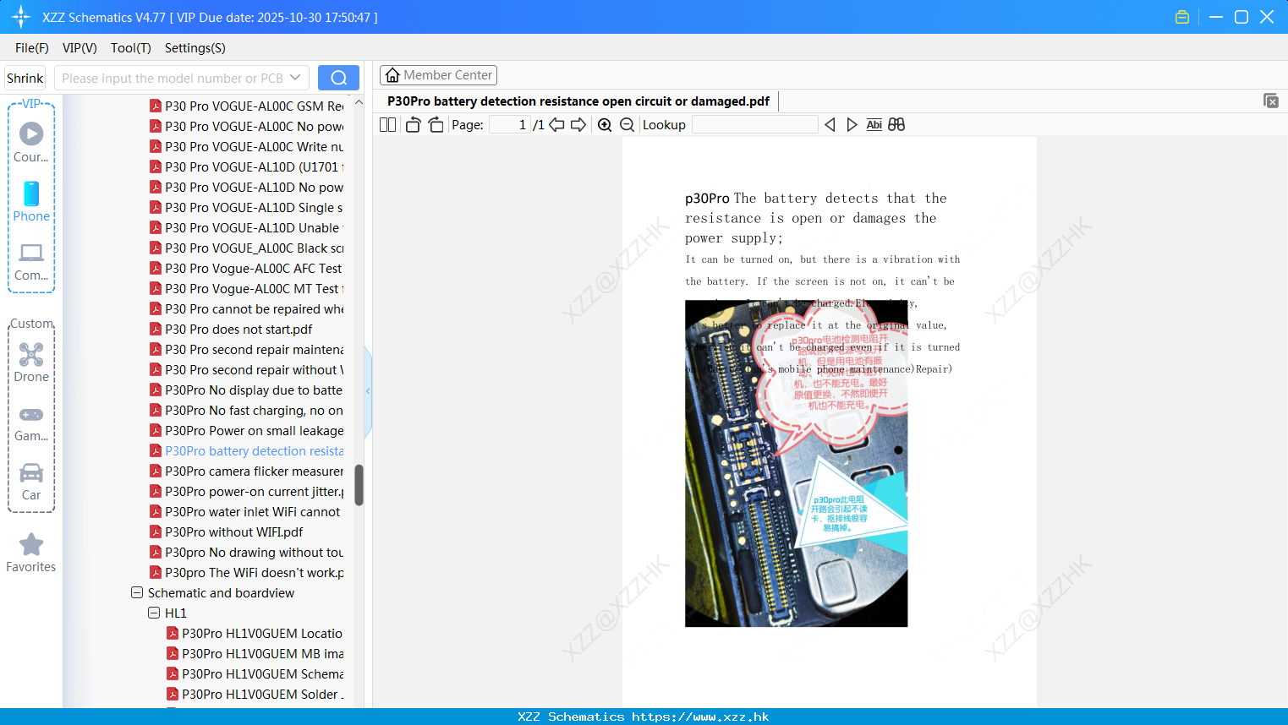The height and width of the screenshot is (725, 1288).
Task: Click the motherboard image in the PDF
Action: coord(796,463)
